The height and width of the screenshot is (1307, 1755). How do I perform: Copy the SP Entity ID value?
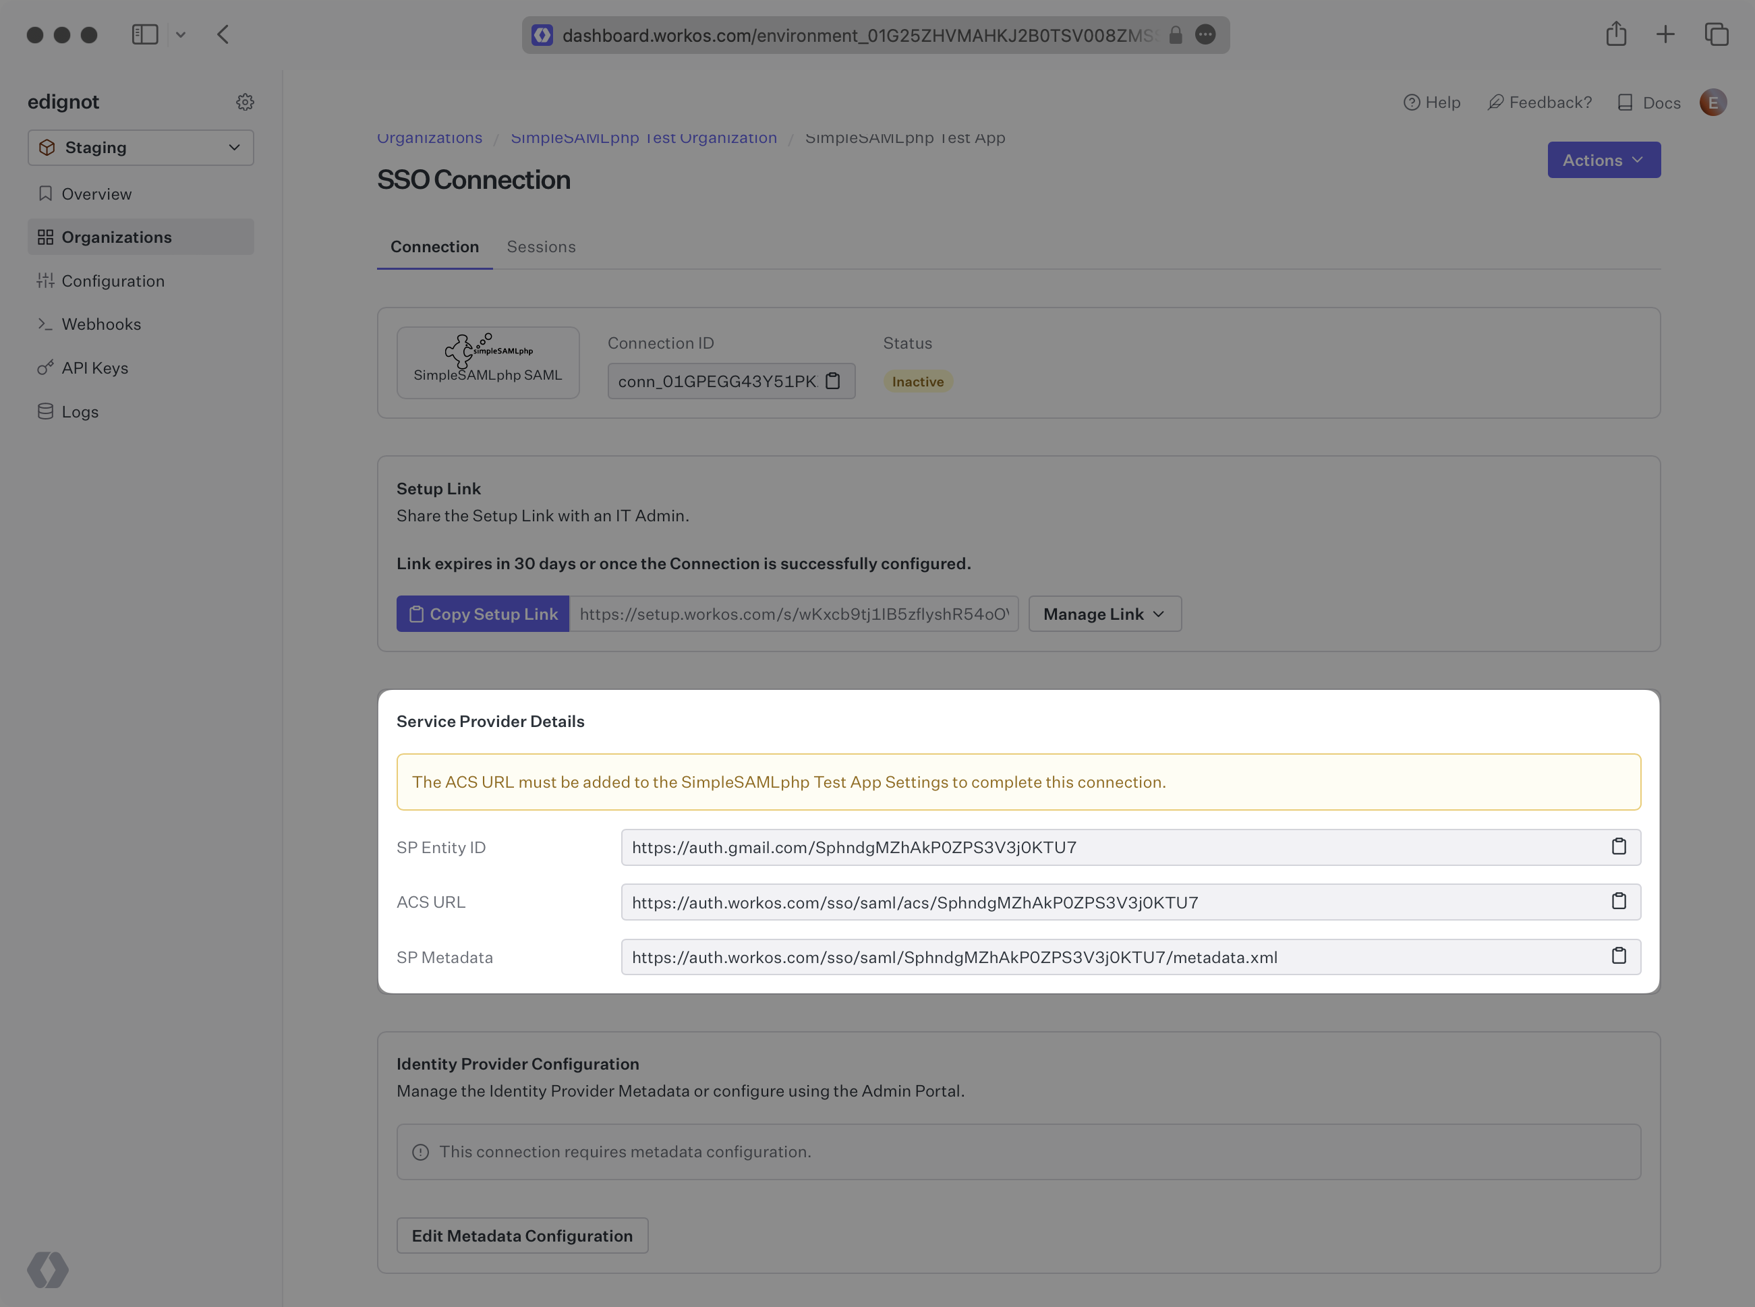pos(1618,846)
